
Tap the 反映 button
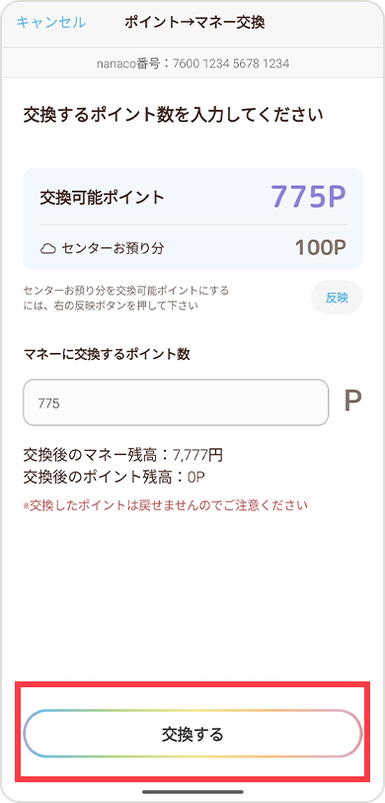[x=337, y=298]
